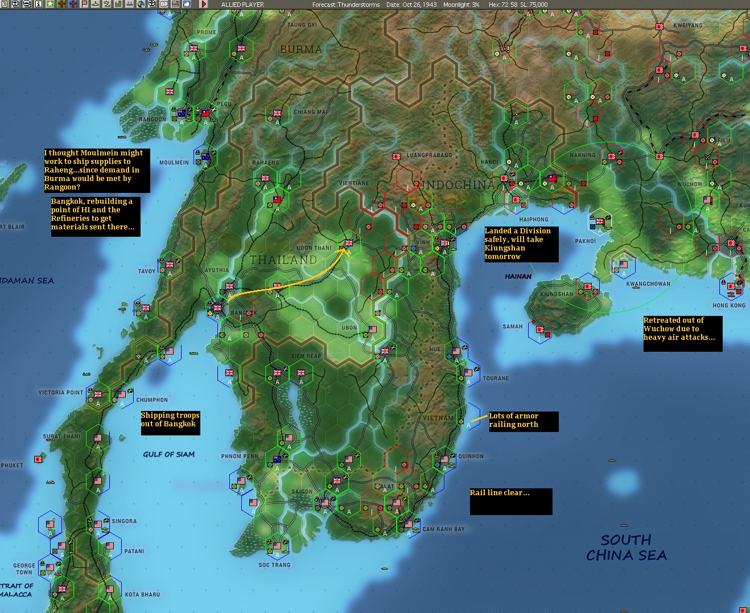Select red plane on green background icon
Viewport: 750px width, 613px height.
pos(61,4)
